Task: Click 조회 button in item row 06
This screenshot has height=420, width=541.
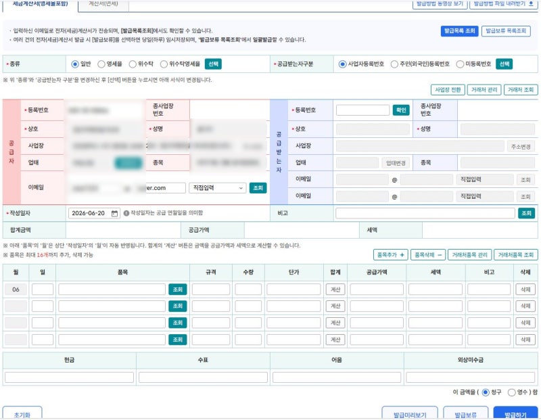Action: (178, 289)
